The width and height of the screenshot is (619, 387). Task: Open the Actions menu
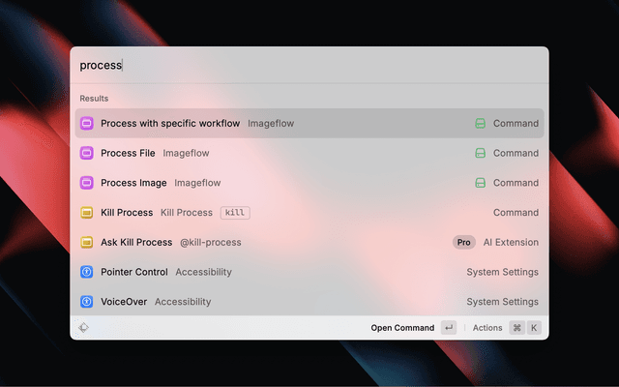487,328
